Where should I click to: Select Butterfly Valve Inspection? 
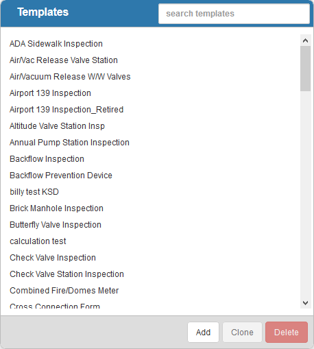pos(56,225)
